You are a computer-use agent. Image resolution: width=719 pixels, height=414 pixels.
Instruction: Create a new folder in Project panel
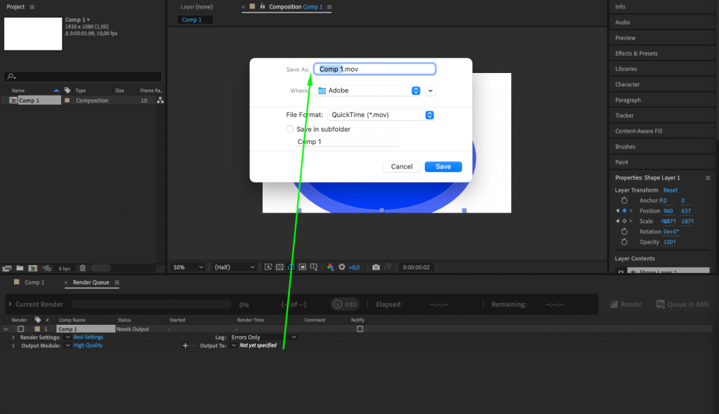(20, 268)
